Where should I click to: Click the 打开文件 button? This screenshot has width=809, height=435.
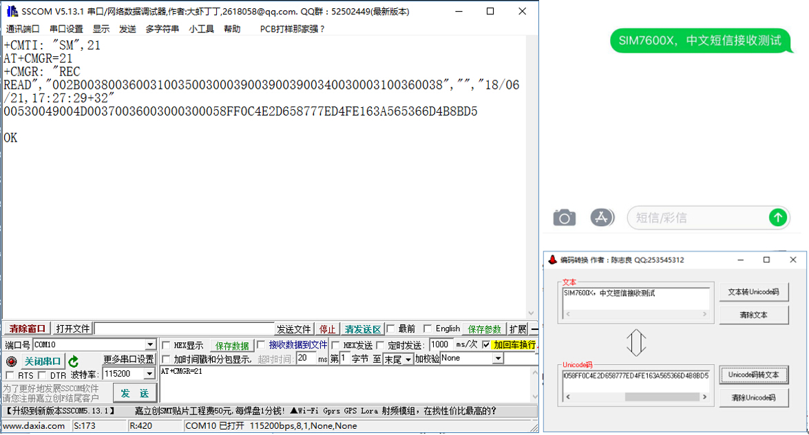[73, 328]
